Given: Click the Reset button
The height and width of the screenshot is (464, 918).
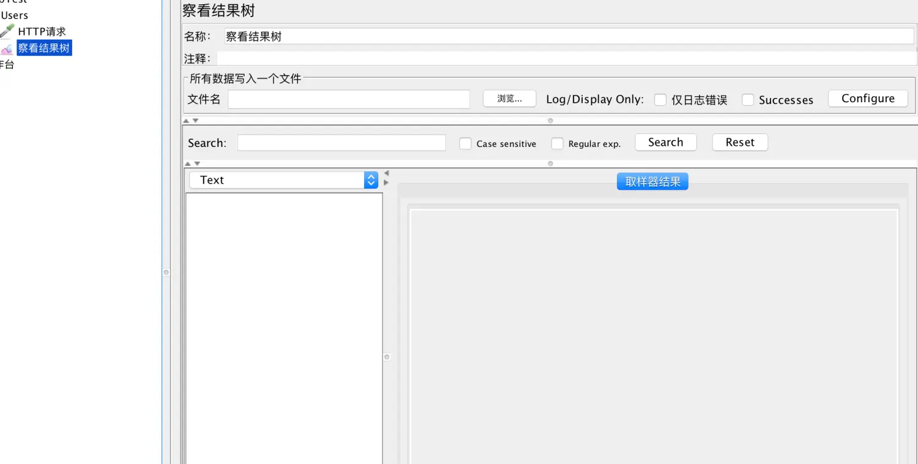Looking at the screenshot, I should (740, 143).
